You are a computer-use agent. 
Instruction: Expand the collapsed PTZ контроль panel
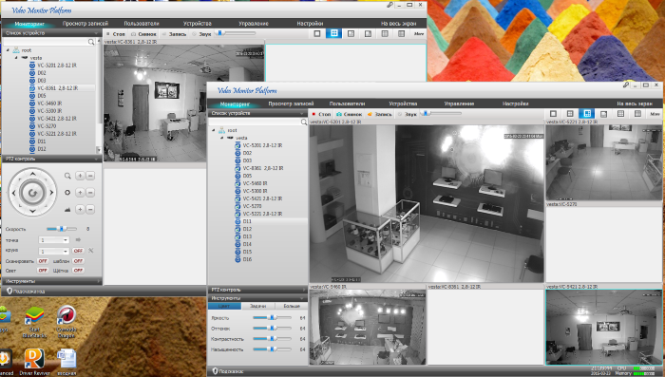[257, 290]
